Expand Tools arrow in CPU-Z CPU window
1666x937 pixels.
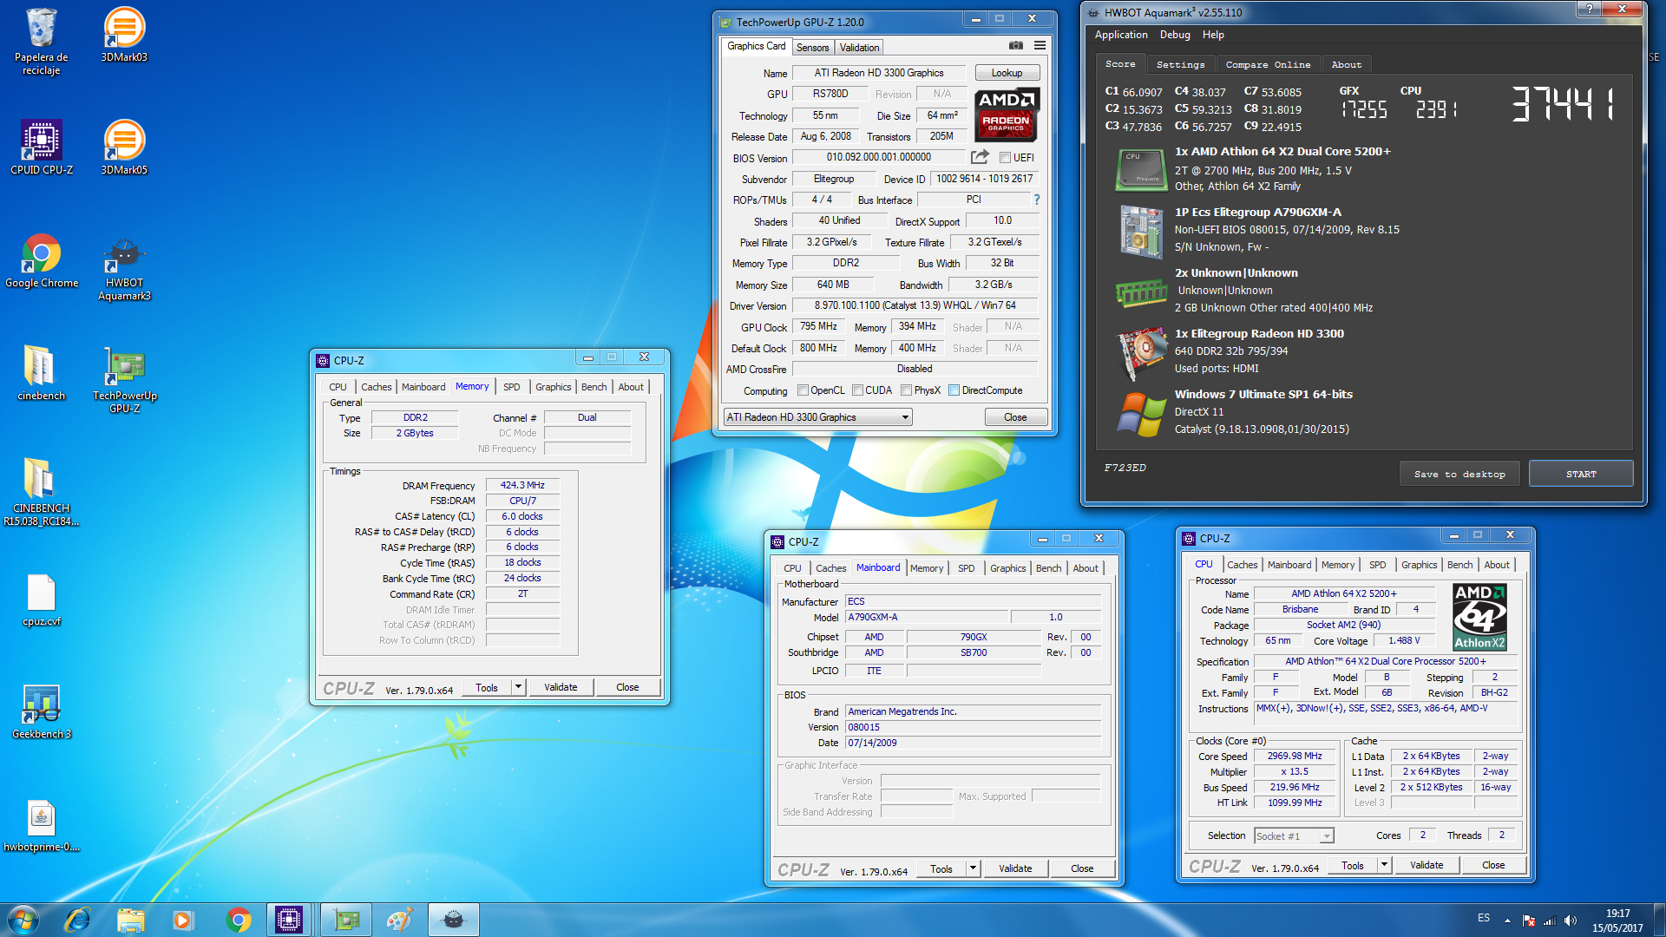click(x=1384, y=865)
